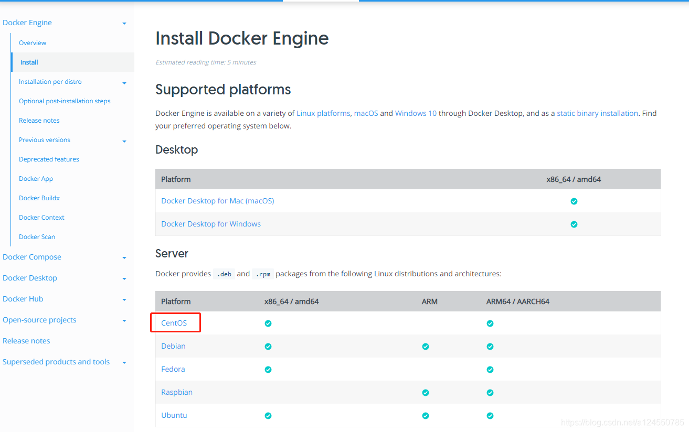Click Ubuntu ARM checkmark icon
Viewport: 689px width, 432px height.
[426, 416]
